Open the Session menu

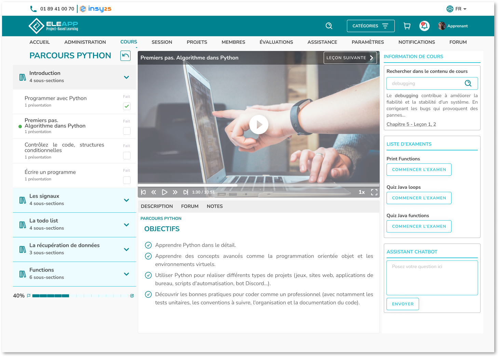[x=162, y=42]
